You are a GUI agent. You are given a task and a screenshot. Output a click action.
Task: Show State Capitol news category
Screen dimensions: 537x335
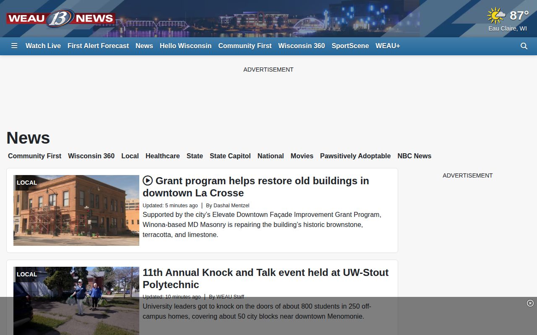(230, 156)
